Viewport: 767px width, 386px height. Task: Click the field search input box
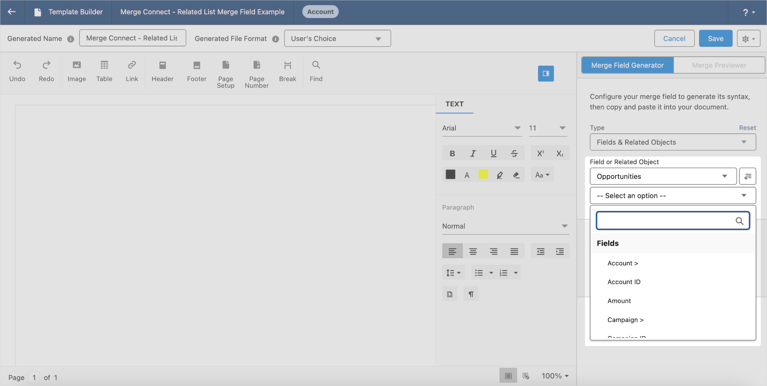click(666, 221)
